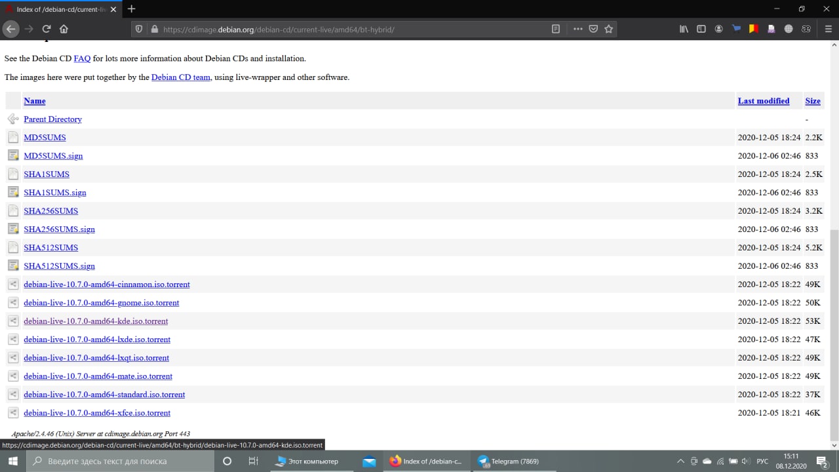Open the MD5SUMS file

coord(45,138)
